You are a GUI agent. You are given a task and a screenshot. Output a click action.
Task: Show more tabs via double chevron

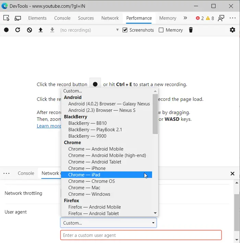[x=185, y=18]
